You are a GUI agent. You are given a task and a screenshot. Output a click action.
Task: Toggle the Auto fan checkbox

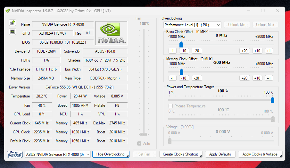139,144
